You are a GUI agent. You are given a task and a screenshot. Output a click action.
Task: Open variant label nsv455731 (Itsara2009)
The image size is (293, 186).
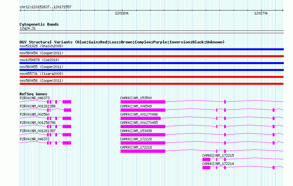tap(41, 74)
